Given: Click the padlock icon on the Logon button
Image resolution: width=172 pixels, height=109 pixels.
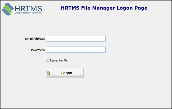Looking at the screenshot, I should (48, 73).
